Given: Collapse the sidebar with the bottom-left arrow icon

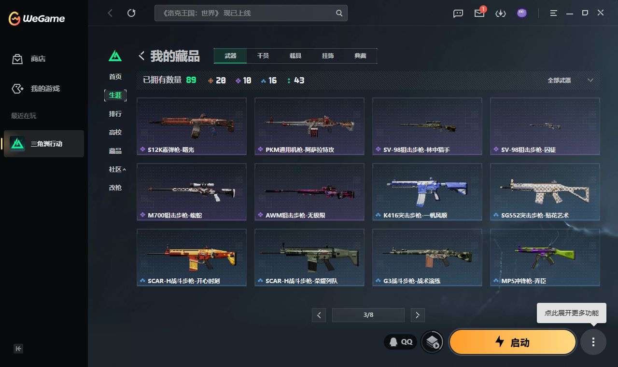Looking at the screenshot, I should 18,348.
